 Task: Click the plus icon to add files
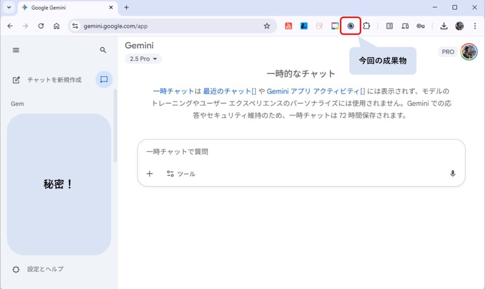point(150,173)
